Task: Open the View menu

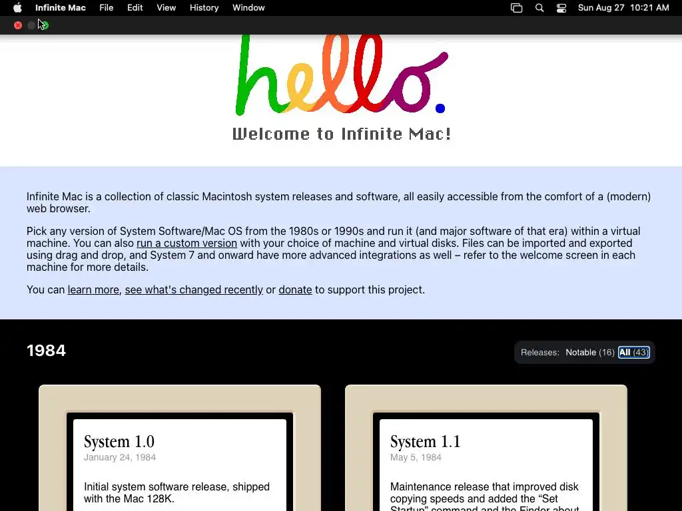Action: 166,8
